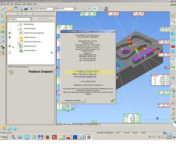Image resolution: width=176 pixels, height=146 pixels.
Task: Click the green checkmark to close dialog
Action: click(112, 100)
